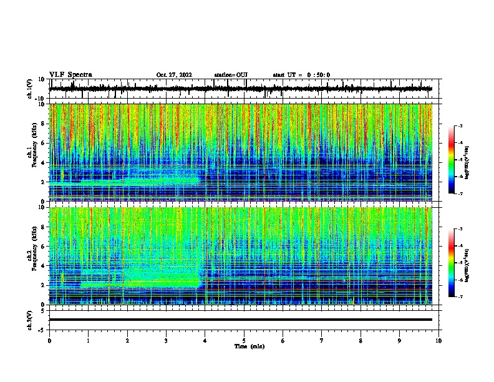Screen dimensions: 494x382
Task: Click the "-4" tick on ch.1 colorbar
Action: click(460, 143)
